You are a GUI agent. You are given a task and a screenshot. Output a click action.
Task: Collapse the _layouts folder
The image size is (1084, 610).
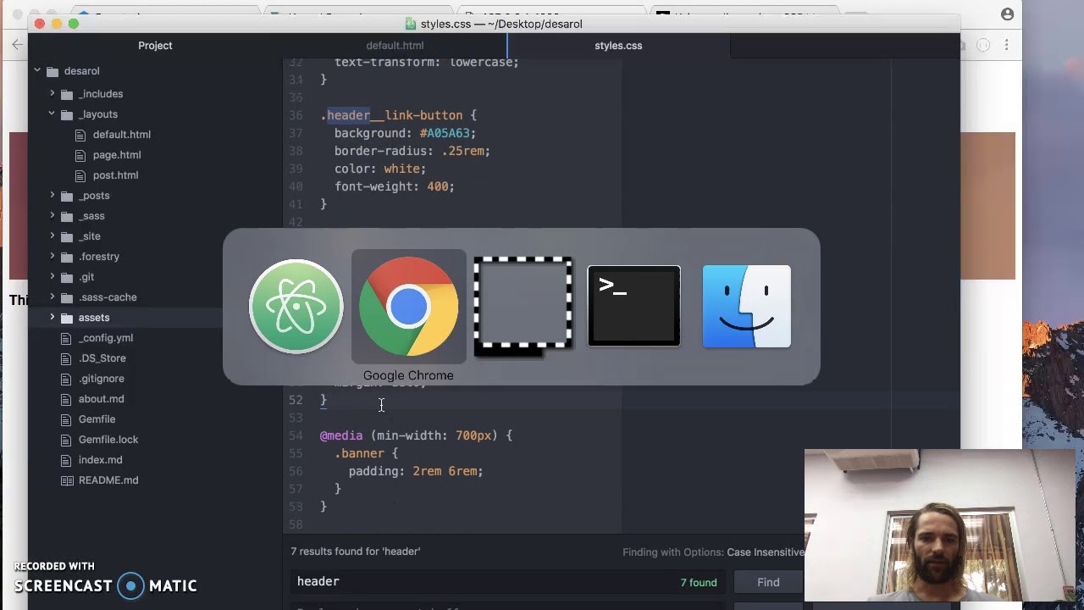pyautogui.click(x=53, y=114)
